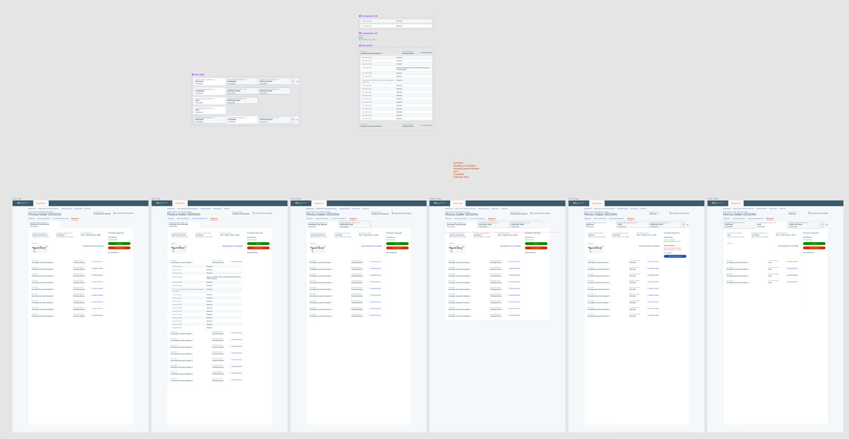Select the new tabs component diamond icon
The width and height of the screenshot is (849, 439).
[x=193, y=74]
